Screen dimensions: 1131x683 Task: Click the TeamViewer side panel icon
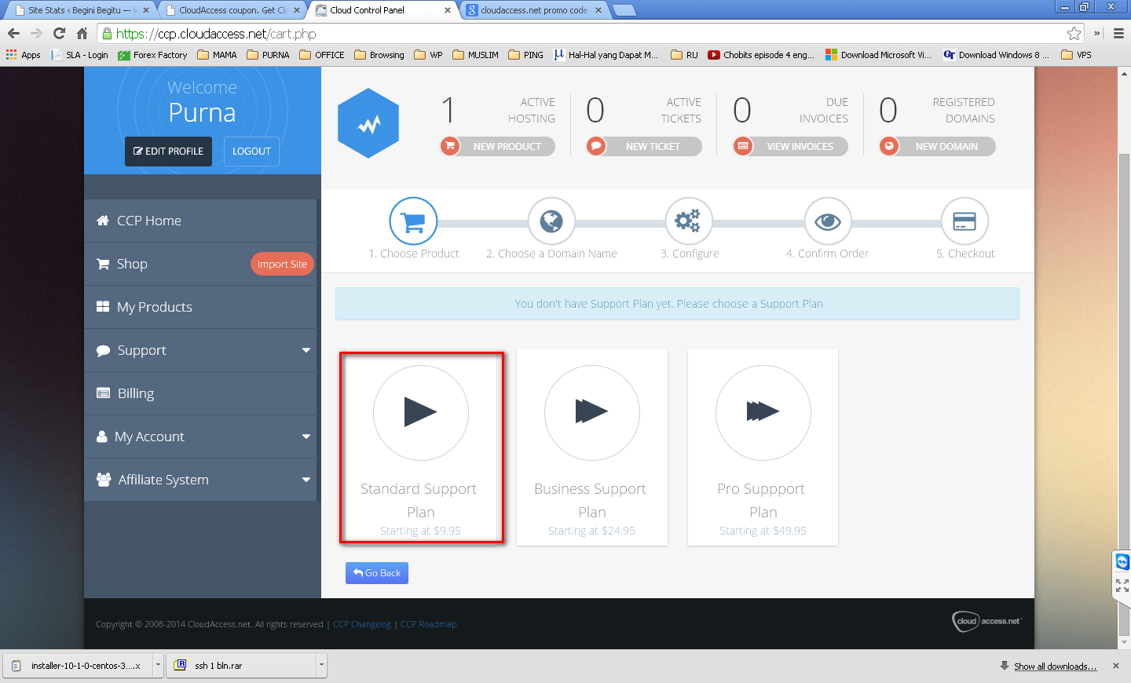pos(1122,561)
